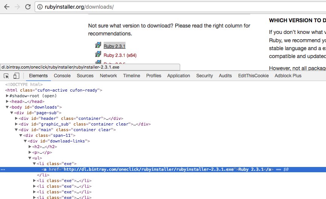The image size is (326, 199).
Task: Click the site info icon in address bar
Action: click(x=40, y=7)
